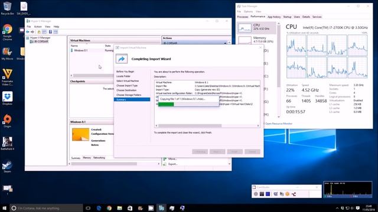Click the Previous button in Import wizard
The height and width of the screenshot is (212, 378).
pyautogui.click(x=200, y=152)
